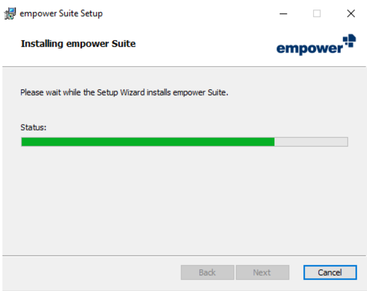Click the word "Wizard" in the wait message
The height and width of the screenshot is (291, 367).
tap(132, 92)
